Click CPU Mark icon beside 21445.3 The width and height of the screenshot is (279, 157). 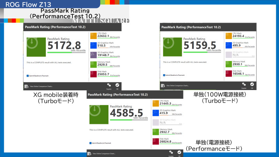pyautogui.click(x=156, y=103)
